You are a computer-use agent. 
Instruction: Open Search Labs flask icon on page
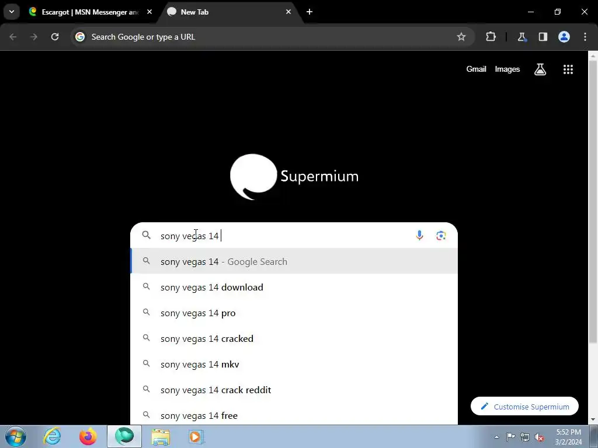pyautogui.click(x=540, y=69)
